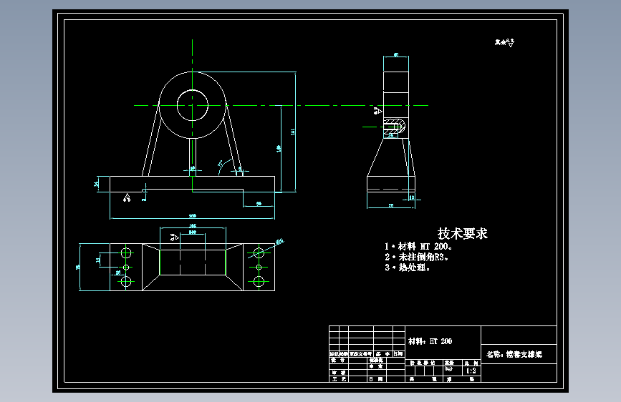Click the small bore circle in front view
The width and height of the screenshot is (621, 402).
[x=193, y=105]
